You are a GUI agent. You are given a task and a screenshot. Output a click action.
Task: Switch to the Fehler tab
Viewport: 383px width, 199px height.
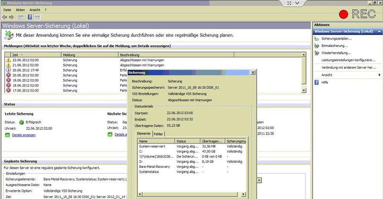(158, 134)
